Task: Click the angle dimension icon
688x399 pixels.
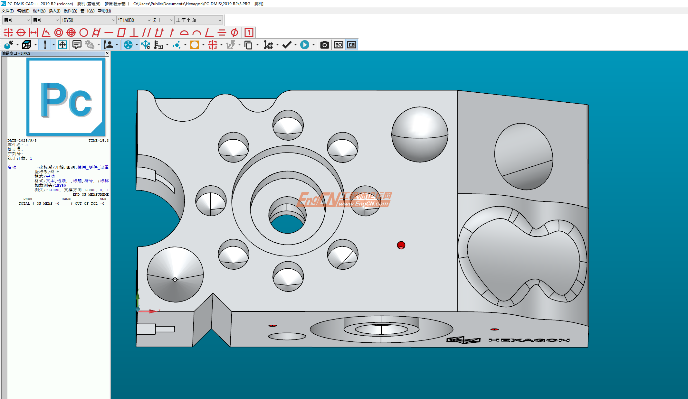Action: click(46, 32)
